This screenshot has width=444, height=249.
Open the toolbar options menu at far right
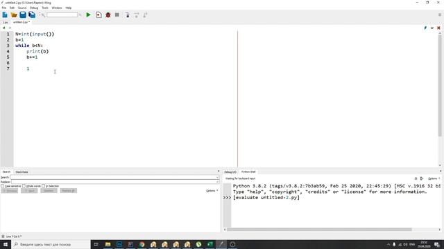440,15
